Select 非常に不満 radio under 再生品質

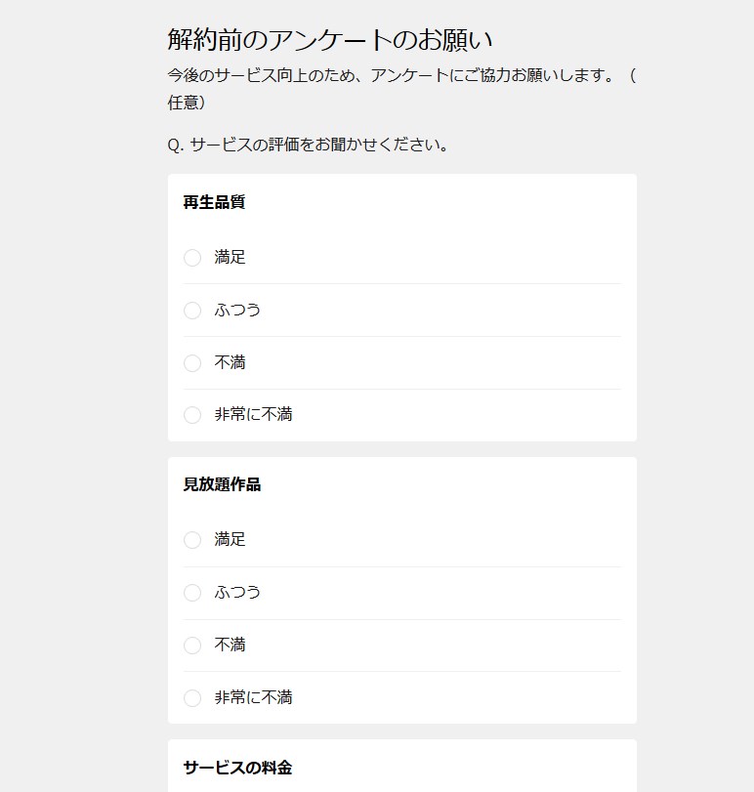192,415
